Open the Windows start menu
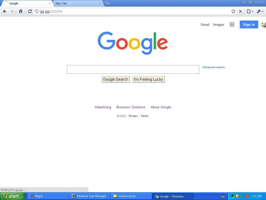 pos(12,196)
